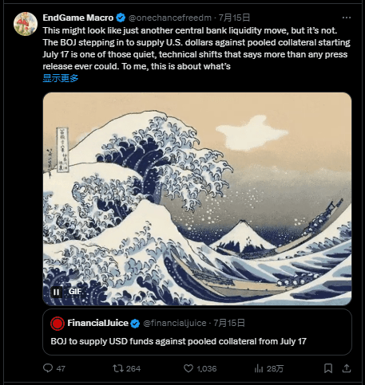Share the tweet via share icon
365x385 pixels.
pyautogui.click(x=346, y=368)
